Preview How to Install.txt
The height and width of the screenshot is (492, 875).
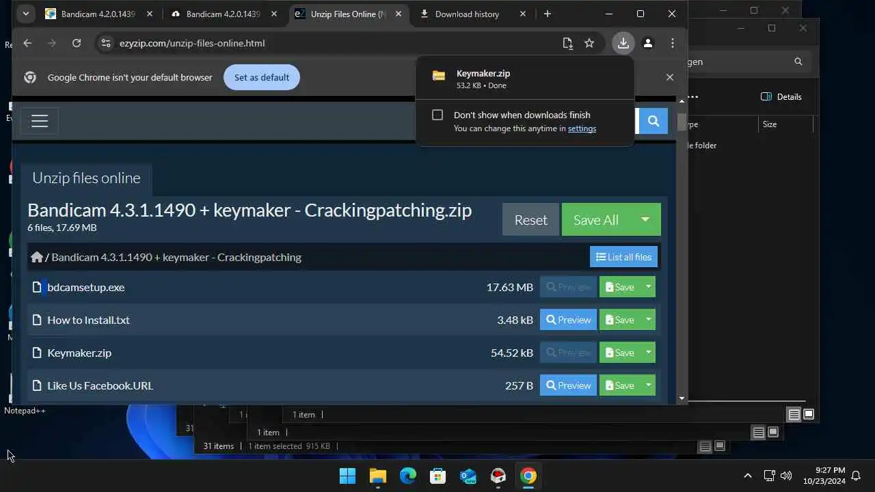point(568,320)
